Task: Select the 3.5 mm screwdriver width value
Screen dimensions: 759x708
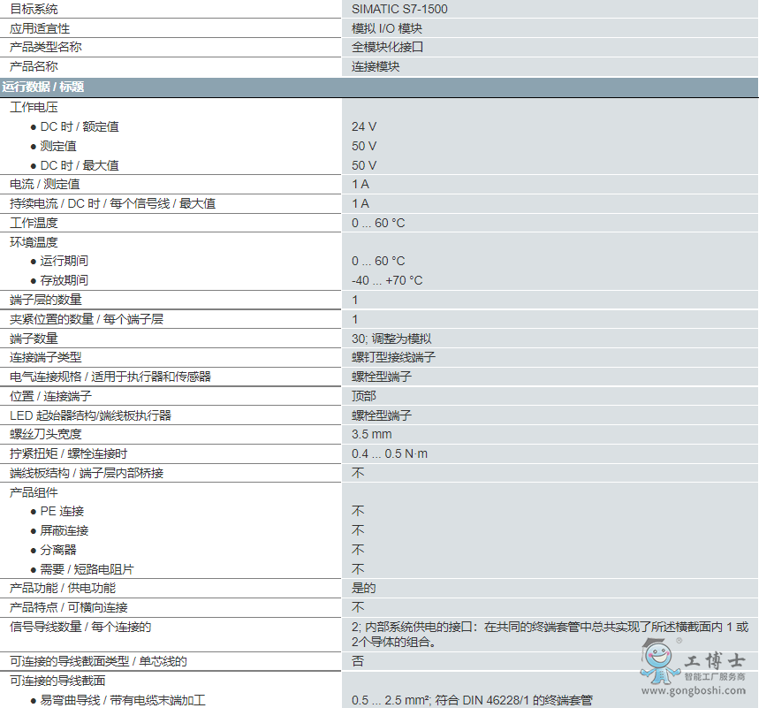Action: (371, 434)
